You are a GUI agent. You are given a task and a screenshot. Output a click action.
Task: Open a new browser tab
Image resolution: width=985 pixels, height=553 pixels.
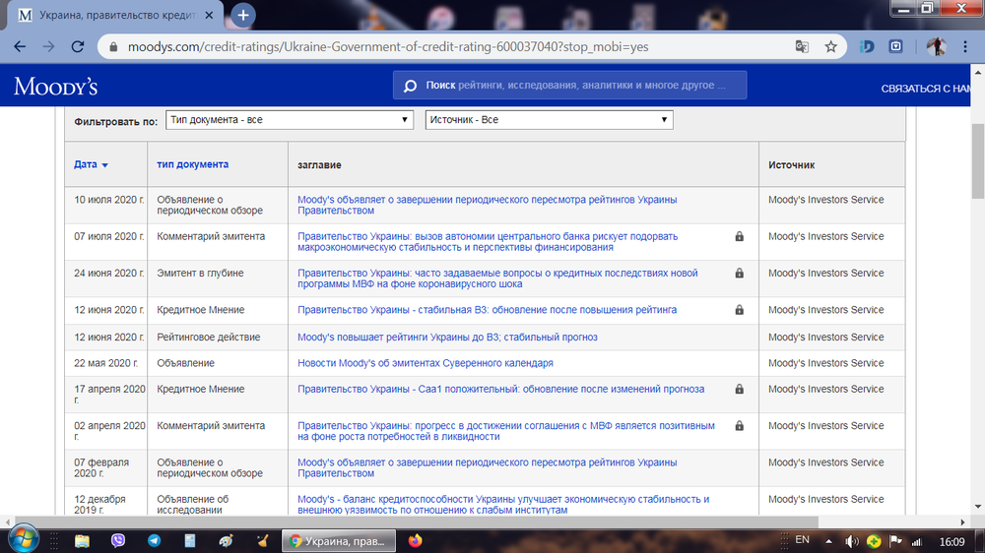tap(242, 15)
